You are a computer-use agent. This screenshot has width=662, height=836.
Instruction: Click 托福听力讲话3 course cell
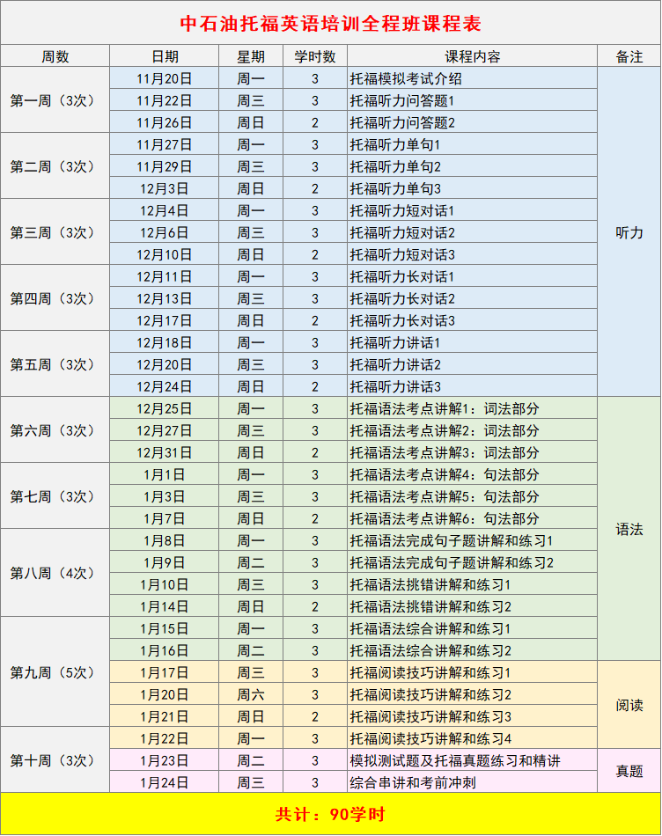coord(472,386)
